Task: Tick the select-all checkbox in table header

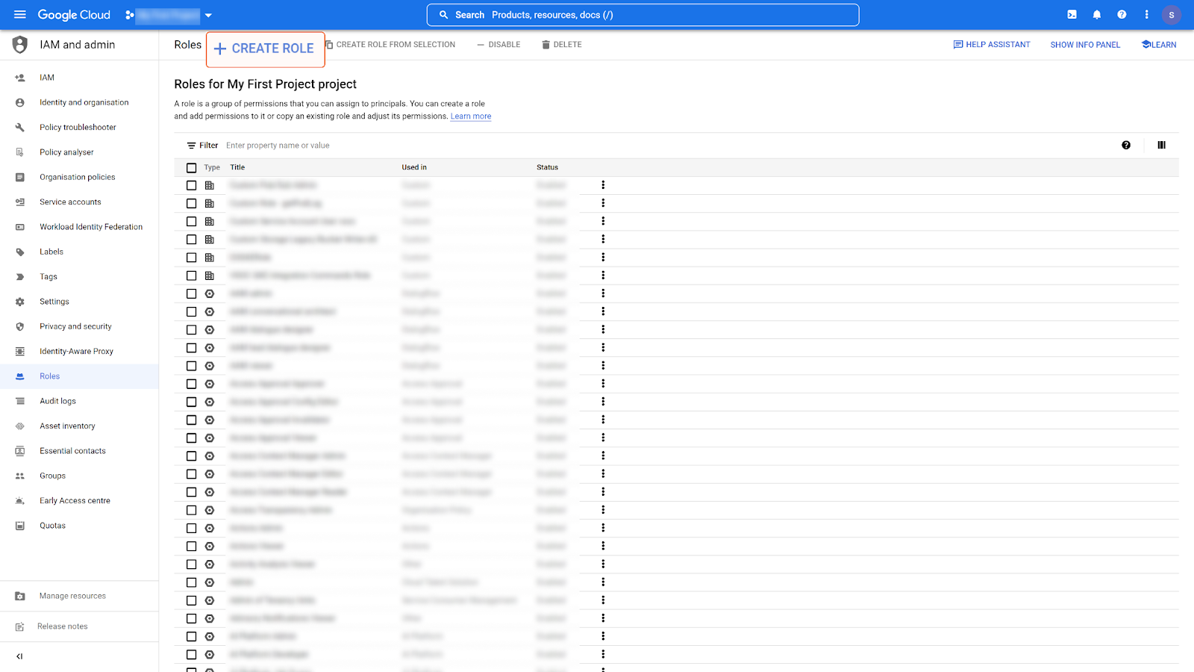Action: 192,168
